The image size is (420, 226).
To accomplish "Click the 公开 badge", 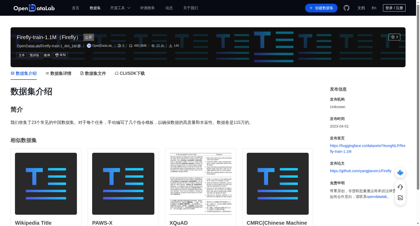I will [89, 37].
